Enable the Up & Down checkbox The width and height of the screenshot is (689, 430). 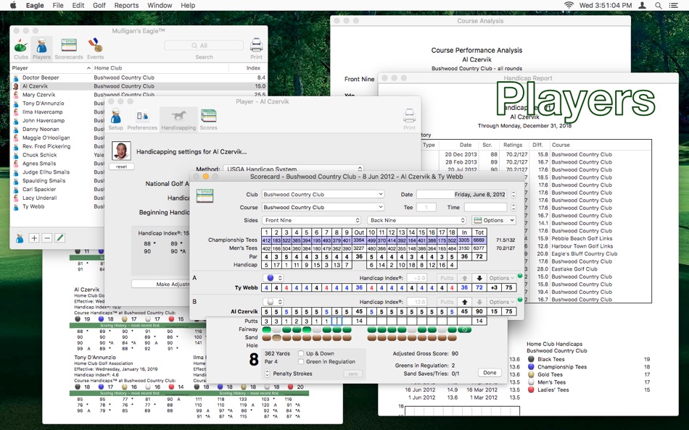[302, 353]
